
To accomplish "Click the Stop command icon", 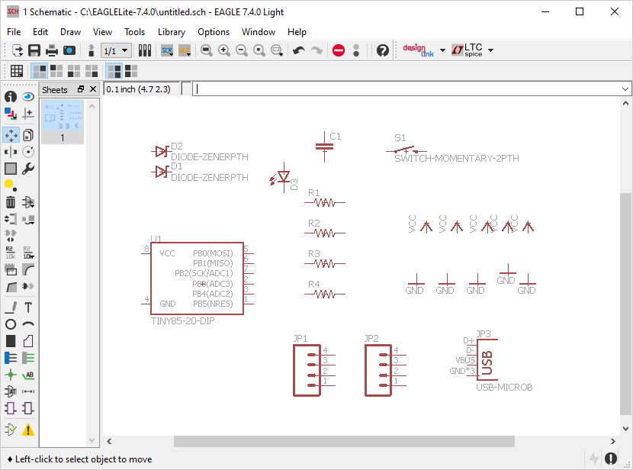I will tap(338, 50).
